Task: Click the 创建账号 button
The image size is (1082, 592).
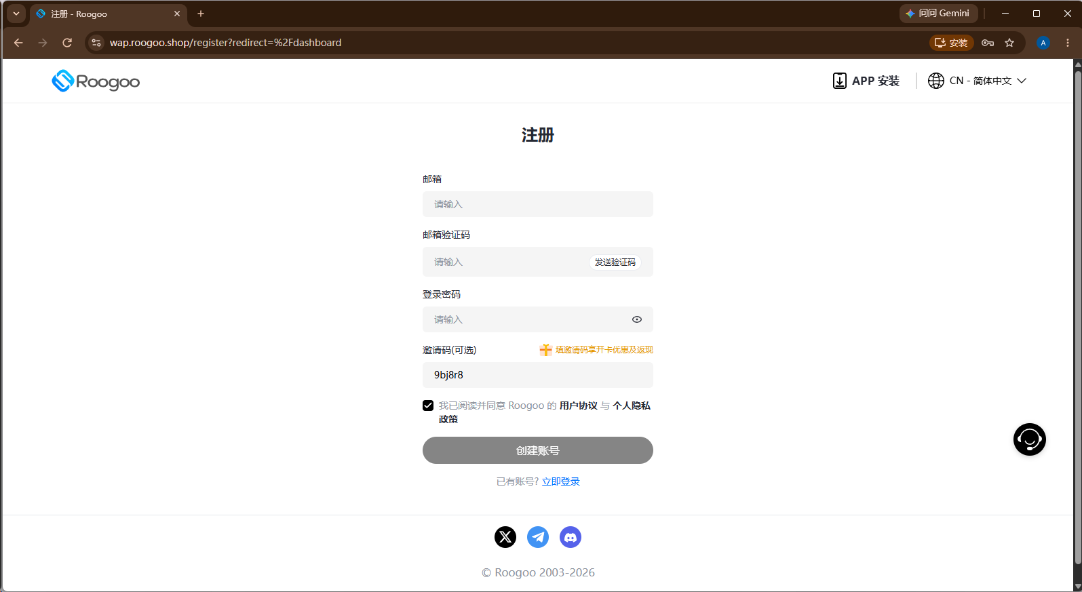Action: [538, 450]
